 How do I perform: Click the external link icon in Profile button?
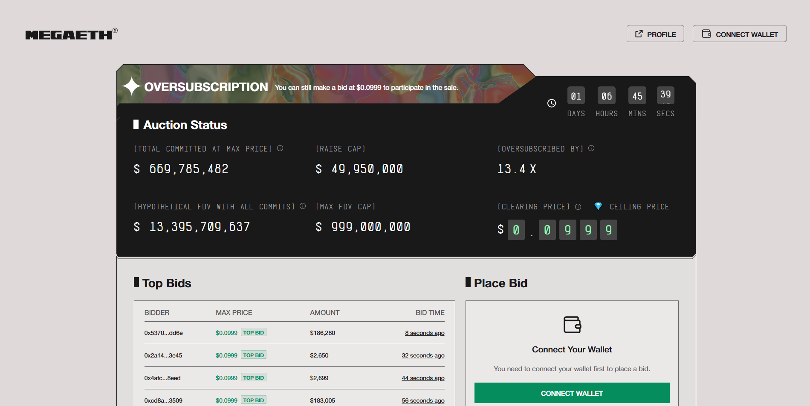[639, 33]
